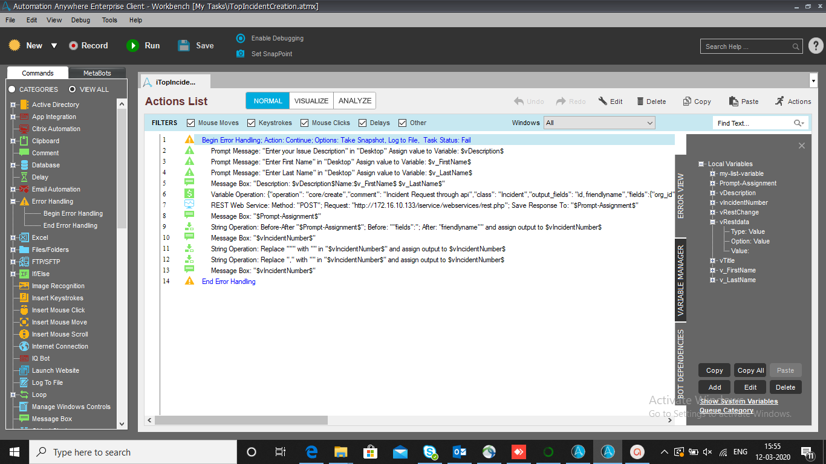The width and height of the screenshot is (826, 464).
Task: Toggle the Delays filter checkbox
Action: click(x=363, y=123)
